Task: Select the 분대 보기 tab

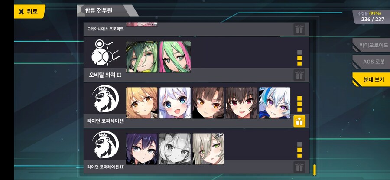Action: (371, 80)
